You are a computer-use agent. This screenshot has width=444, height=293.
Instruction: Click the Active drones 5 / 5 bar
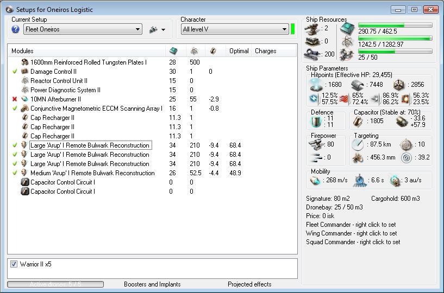point(55,284)
